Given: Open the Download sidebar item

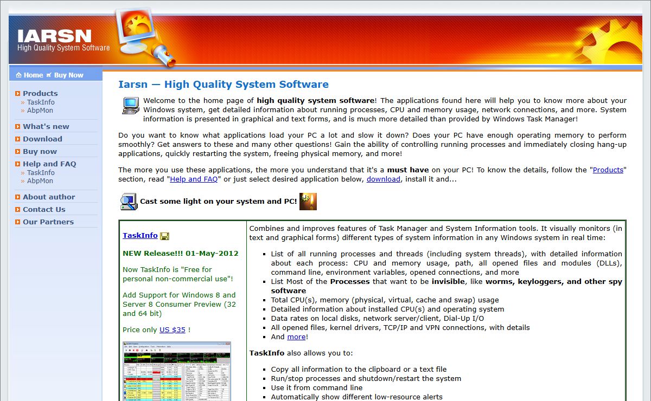Looking at the screenshot, I should [42, 139].
